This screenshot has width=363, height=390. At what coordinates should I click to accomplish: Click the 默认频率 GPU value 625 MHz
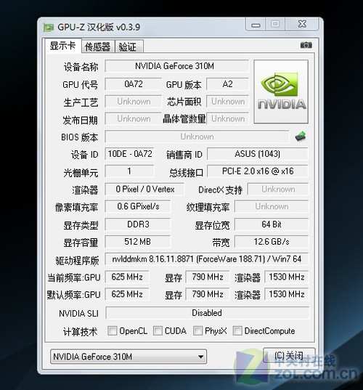tap(127, 294)
